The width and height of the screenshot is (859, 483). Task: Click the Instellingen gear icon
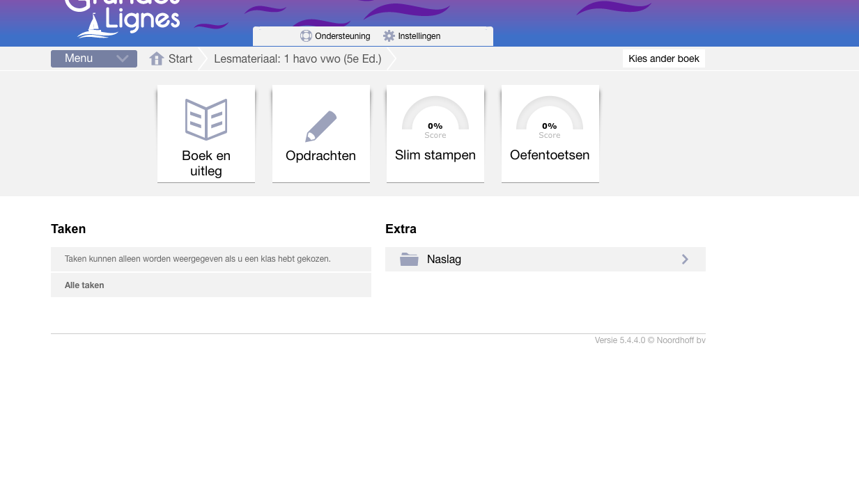[x=389, y=36]
